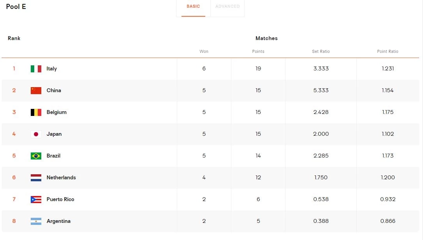This screenshot has width=423, height=240.
Task: Open the Netherlands team name link
Action: (x=61, y=178)
